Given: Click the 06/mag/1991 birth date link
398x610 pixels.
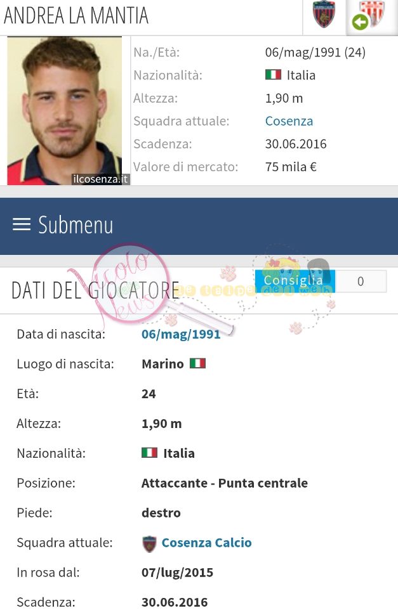Looking at the screenshot, I should (181, 334).
